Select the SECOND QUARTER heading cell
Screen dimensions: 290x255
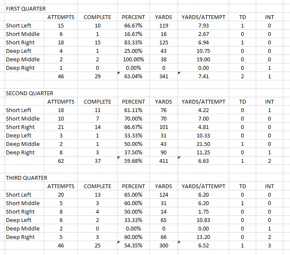(x=29, y=93)
